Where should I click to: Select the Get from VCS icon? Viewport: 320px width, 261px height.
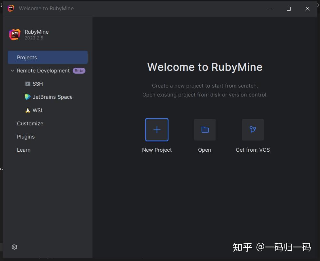253,130
